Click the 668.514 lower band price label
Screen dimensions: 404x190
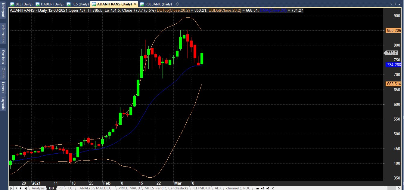(393, 84)
